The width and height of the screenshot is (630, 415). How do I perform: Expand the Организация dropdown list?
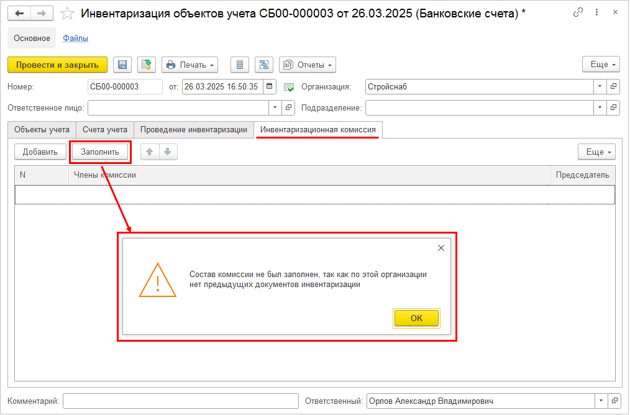coord(600,87)
